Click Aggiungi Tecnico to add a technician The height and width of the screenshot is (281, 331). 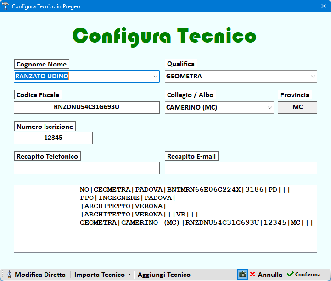[x=164, y=275]
